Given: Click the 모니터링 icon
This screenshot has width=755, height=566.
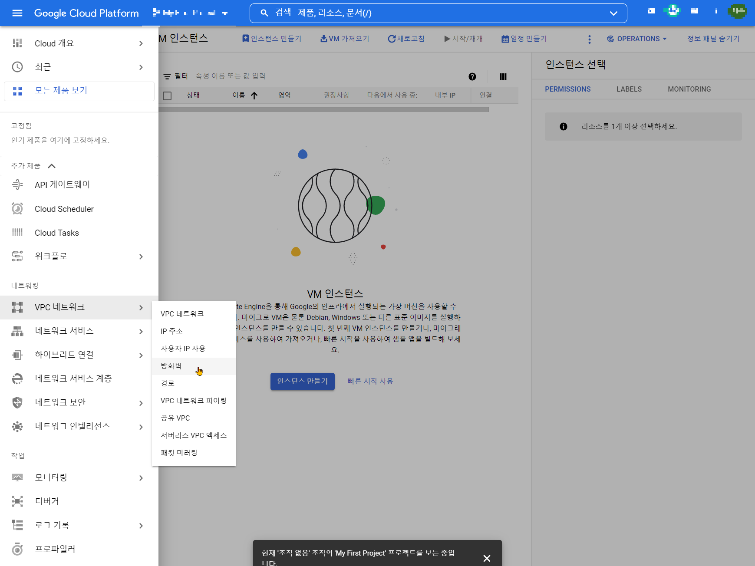Looking at the screenshot, I should click(x=17, y=477).
